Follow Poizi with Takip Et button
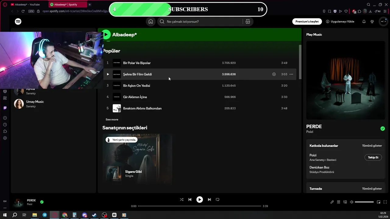 373,157
